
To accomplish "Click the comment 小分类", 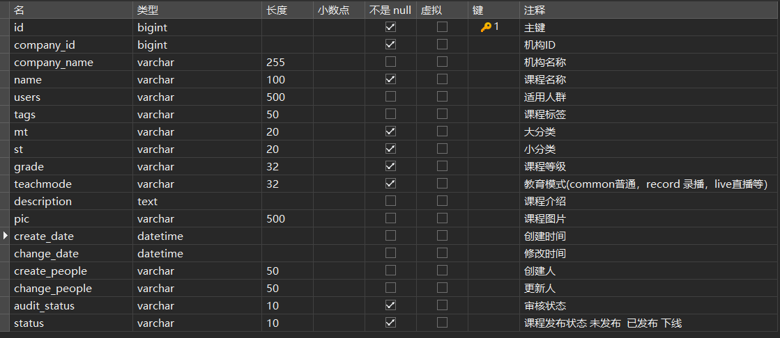I will click(x=540, y=150).
